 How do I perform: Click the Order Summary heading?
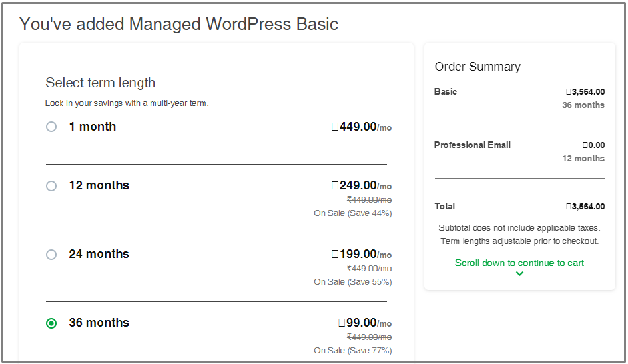(477, 67)
